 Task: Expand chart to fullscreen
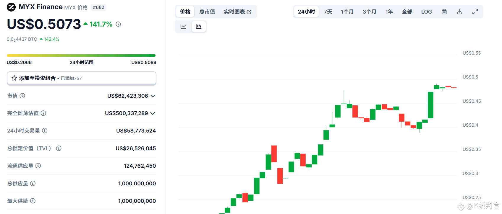click(475, 12)
